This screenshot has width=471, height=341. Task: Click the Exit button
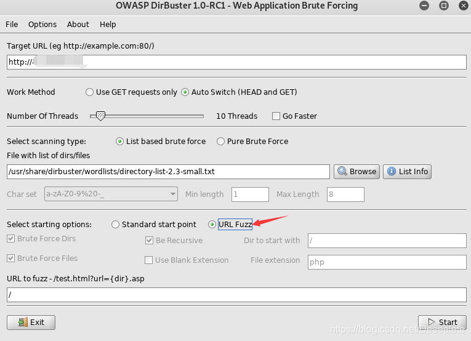[x=31, y=323]
